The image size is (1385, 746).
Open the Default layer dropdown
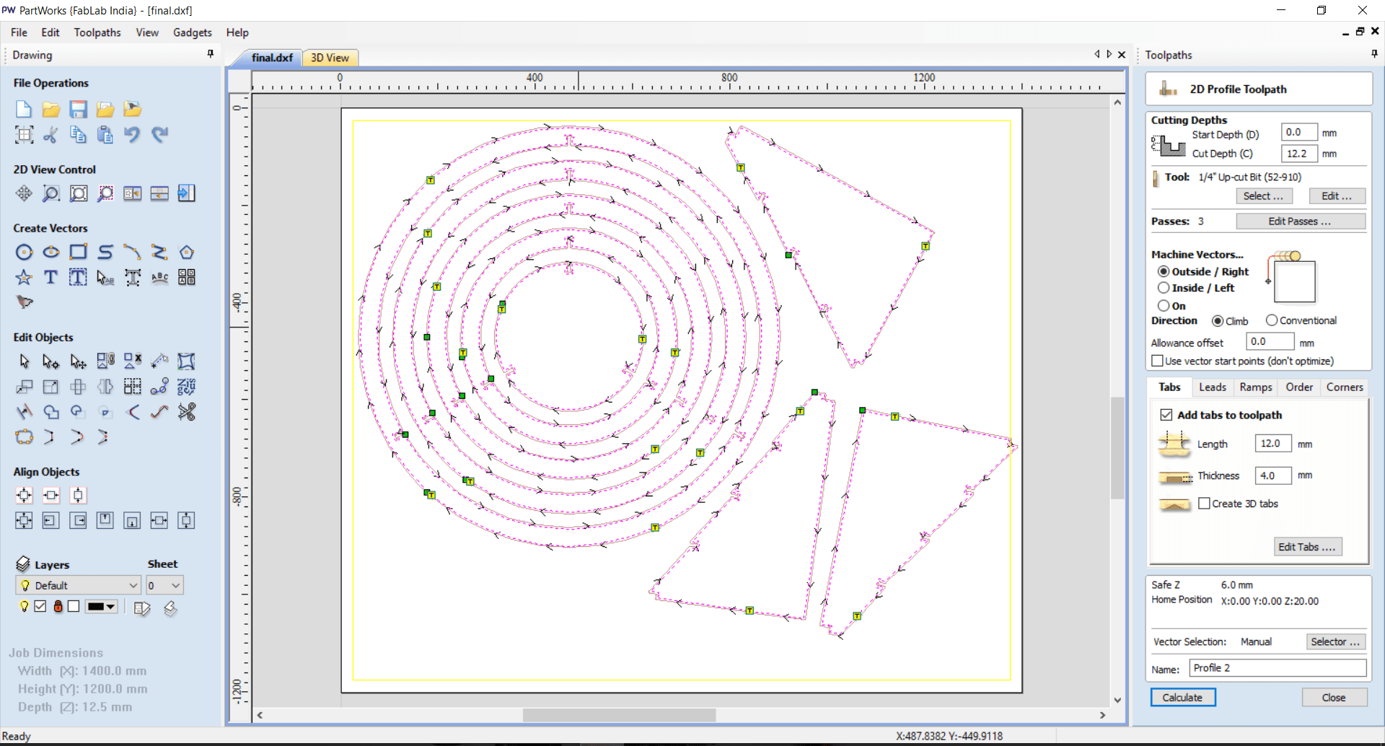coord(78,585)
